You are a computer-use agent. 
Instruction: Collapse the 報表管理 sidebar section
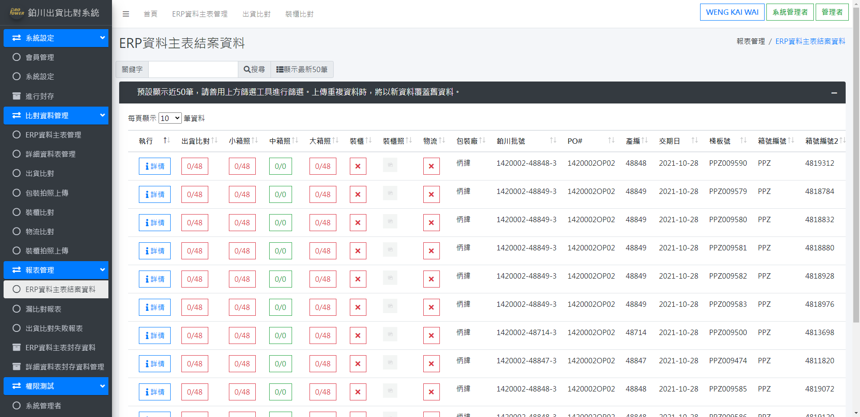[56, 270]
